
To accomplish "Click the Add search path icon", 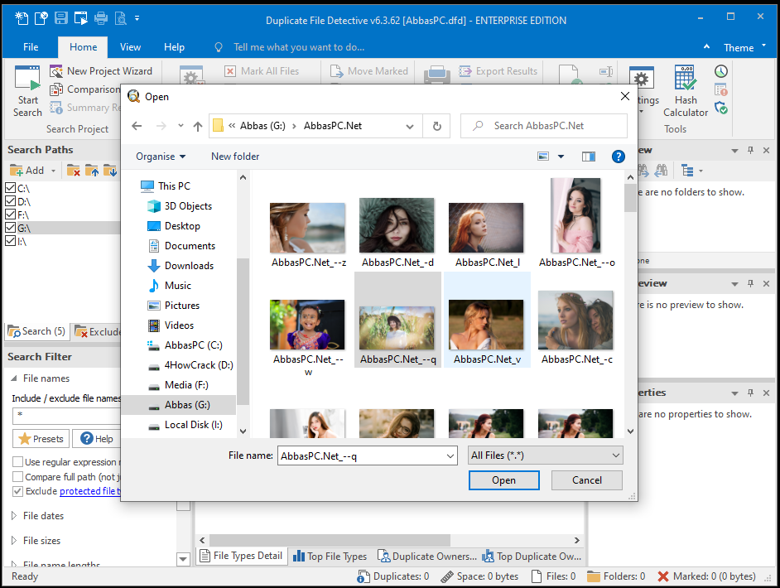I will [17, 171].
